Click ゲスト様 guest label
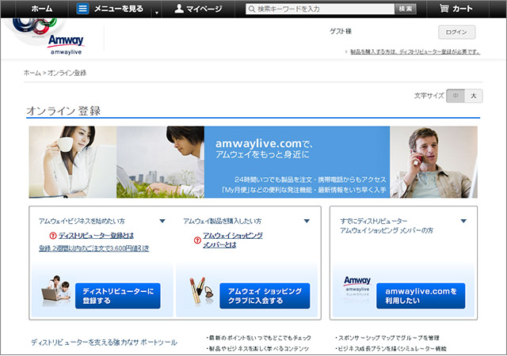The image size is (507, 356). 341,32
